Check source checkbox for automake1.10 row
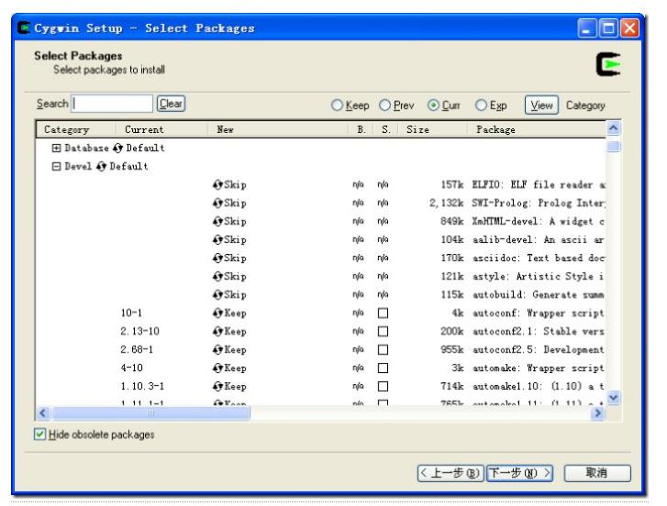This screenshot has height=506, width=667. (383, 386)
